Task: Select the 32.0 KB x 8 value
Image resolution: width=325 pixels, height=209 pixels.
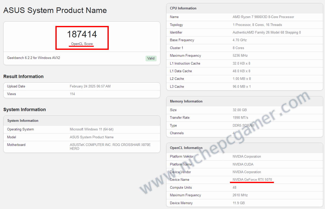Action: point(241,63)
